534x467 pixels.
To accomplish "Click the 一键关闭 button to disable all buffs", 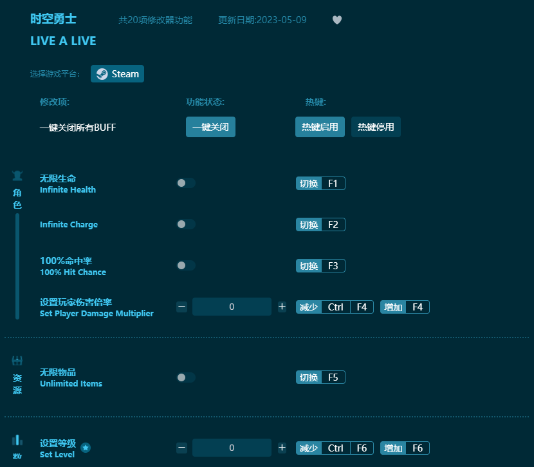I will [210, 127].
